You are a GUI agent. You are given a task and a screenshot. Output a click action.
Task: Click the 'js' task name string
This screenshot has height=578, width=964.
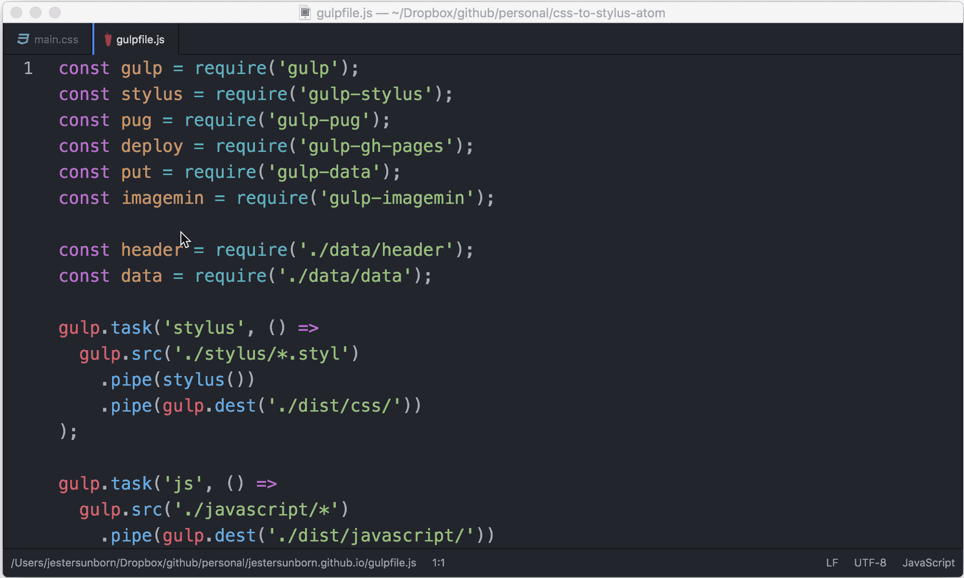[183, 484]
